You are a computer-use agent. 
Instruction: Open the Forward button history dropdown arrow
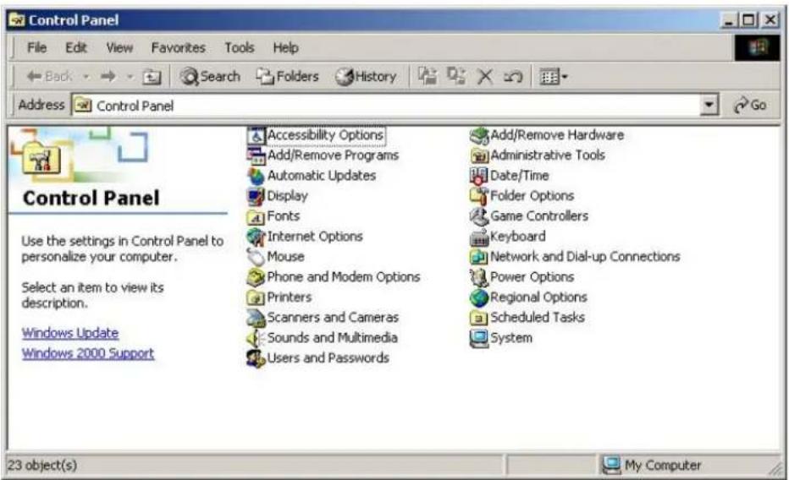130,77
